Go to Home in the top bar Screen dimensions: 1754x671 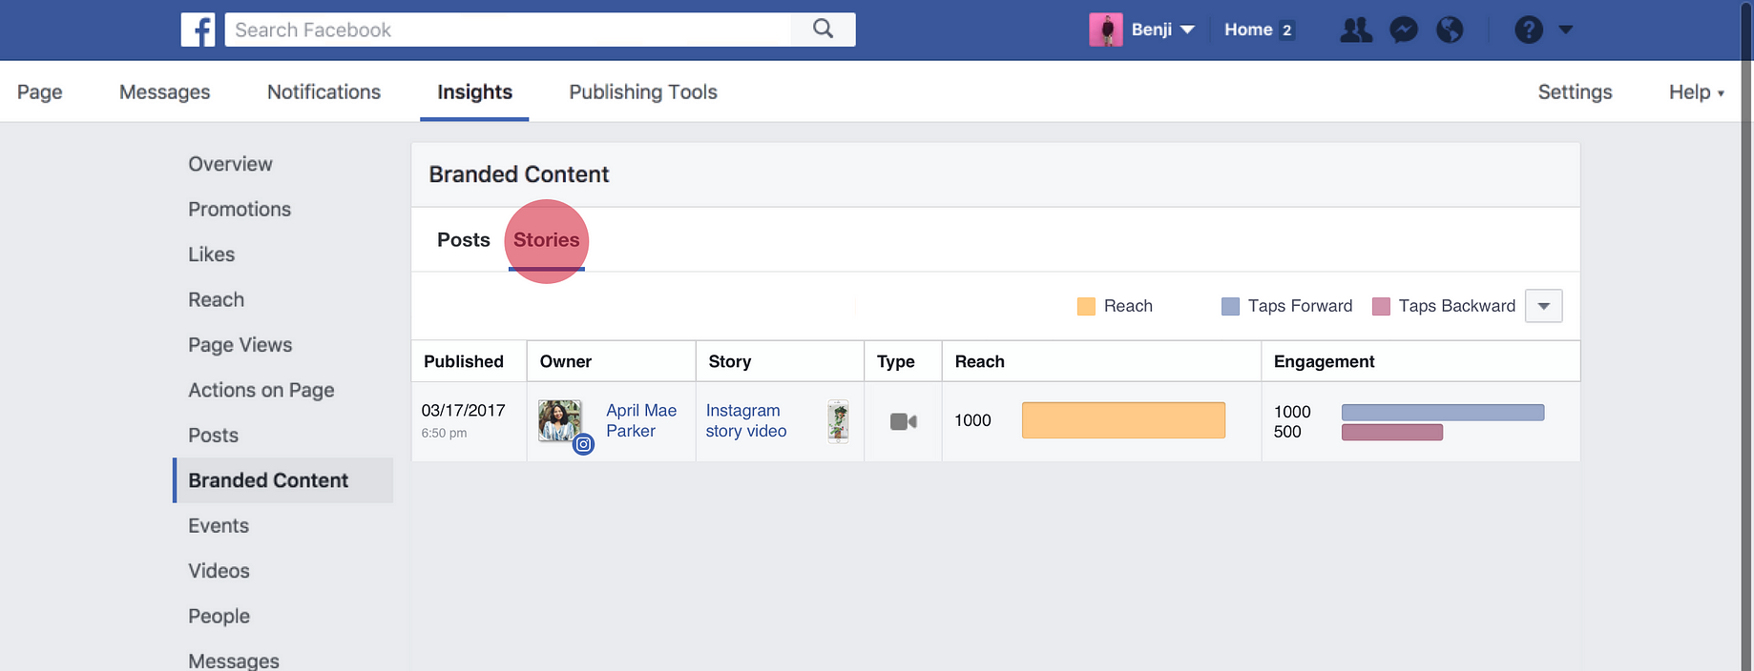1248,30
